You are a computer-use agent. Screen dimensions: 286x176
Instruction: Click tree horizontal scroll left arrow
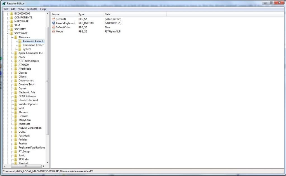(x=4, y=166)
